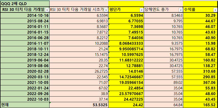Click opening price cell 26.2725
218x108 pixels.
(79, 71)
